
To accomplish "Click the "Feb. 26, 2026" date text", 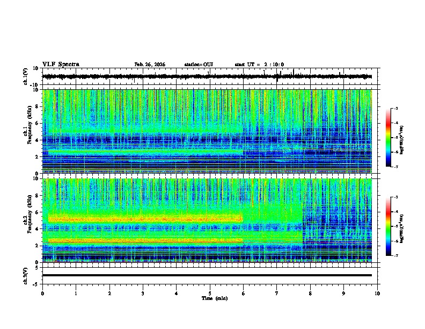I will 150,65.
